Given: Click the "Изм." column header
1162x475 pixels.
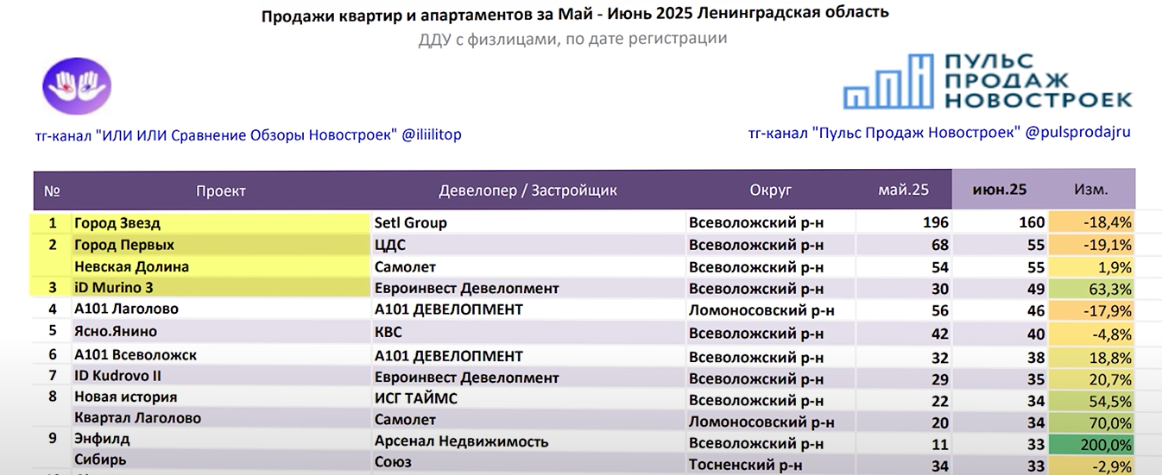Looking at the screenshot, I should pos(1091,191).
